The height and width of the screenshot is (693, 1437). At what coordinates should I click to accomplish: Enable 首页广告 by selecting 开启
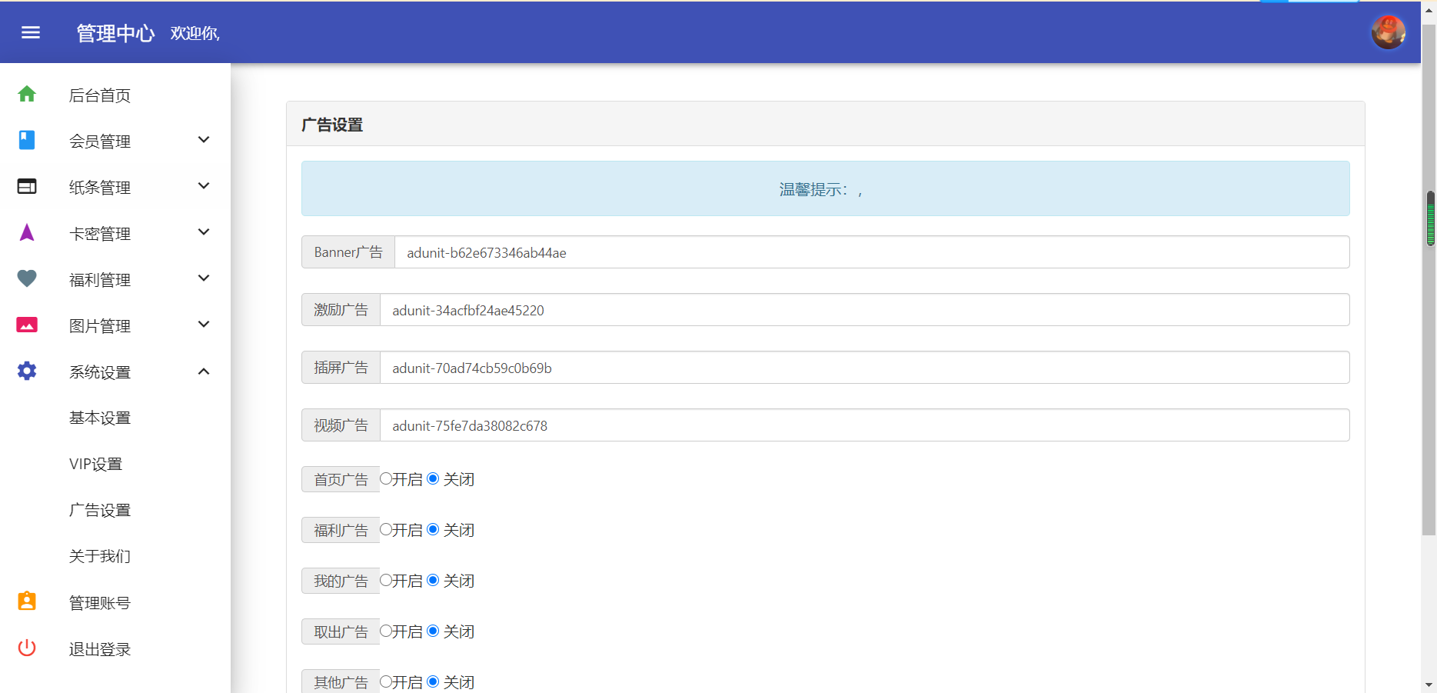pos(386,478)
